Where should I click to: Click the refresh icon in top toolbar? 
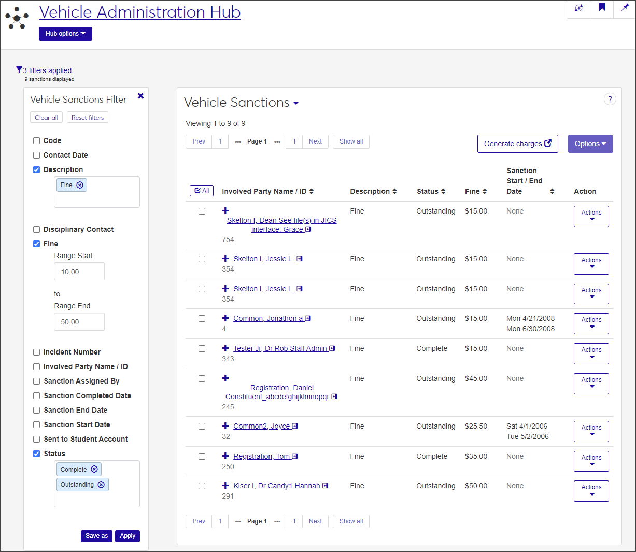tap(578, 8)
